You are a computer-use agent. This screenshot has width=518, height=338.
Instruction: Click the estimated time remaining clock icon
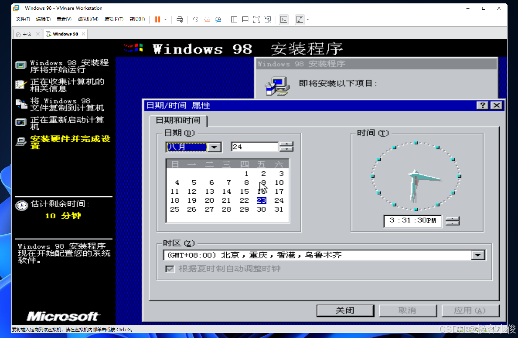click(22, 205)
